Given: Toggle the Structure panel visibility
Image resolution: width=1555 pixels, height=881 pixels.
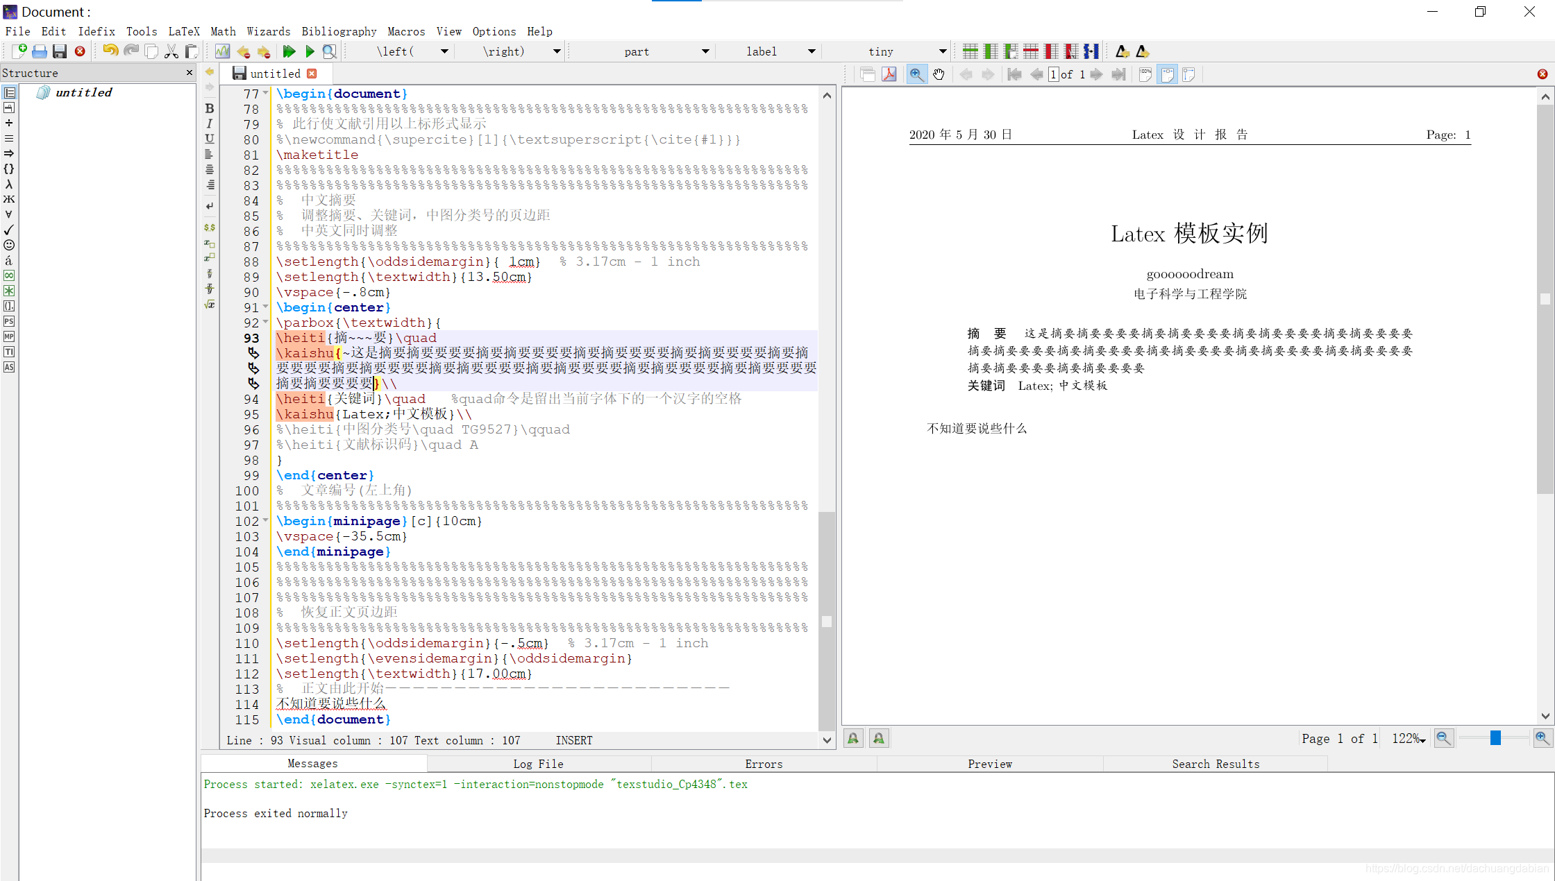Looking at the screenshot, I should (x=187, y=73).
